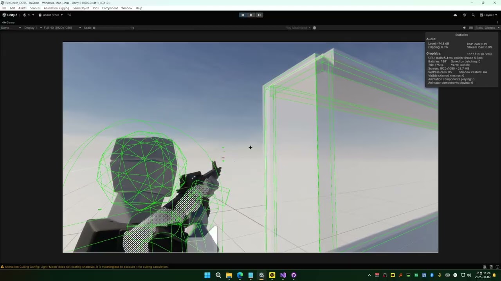The width and height of the screenshot is (501, 281).
Task: Click the multiplayer mode icon beside Asset Store
Action: [69, 15]
